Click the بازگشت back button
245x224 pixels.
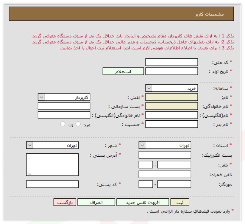65,202
